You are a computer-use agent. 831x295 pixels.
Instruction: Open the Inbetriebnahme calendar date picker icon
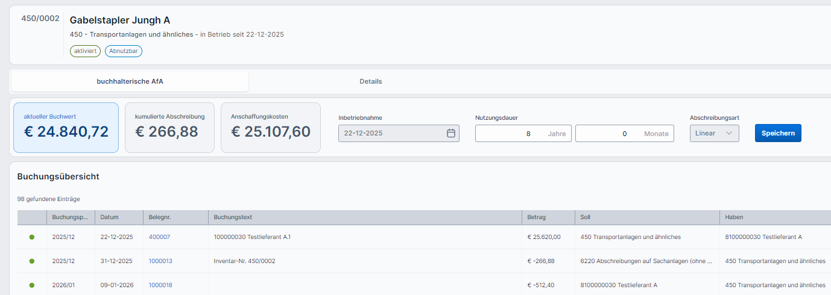[x=450, y=134]
